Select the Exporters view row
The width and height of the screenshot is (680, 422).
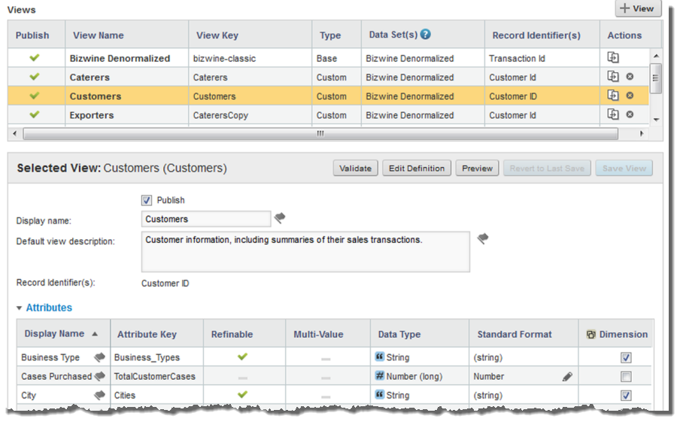pyautogui.click(x=92, y=115)
